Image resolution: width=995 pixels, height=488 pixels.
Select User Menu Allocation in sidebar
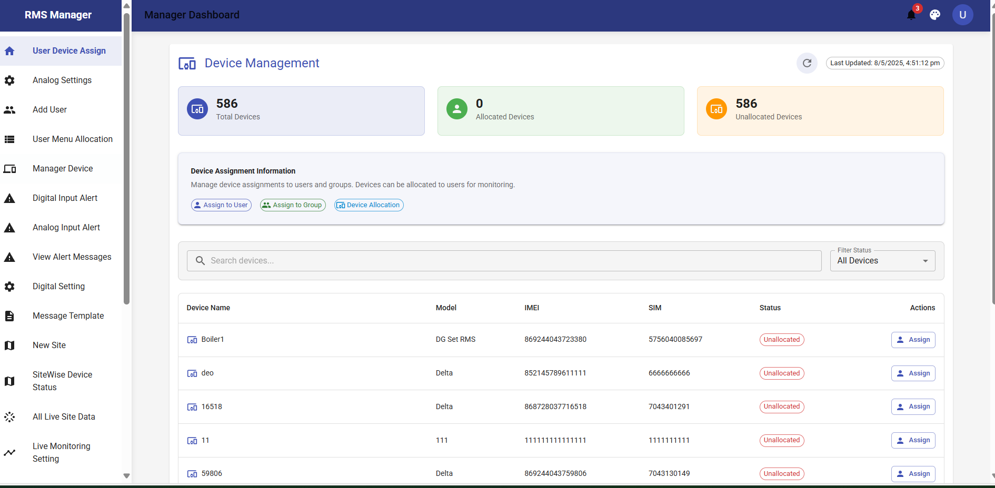[61, 139]
